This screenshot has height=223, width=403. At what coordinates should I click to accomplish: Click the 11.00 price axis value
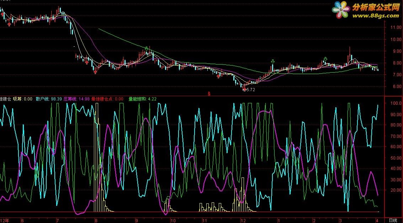pos(396,27)
